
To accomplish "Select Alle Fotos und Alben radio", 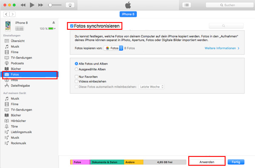I will click(x=76, y=64).
